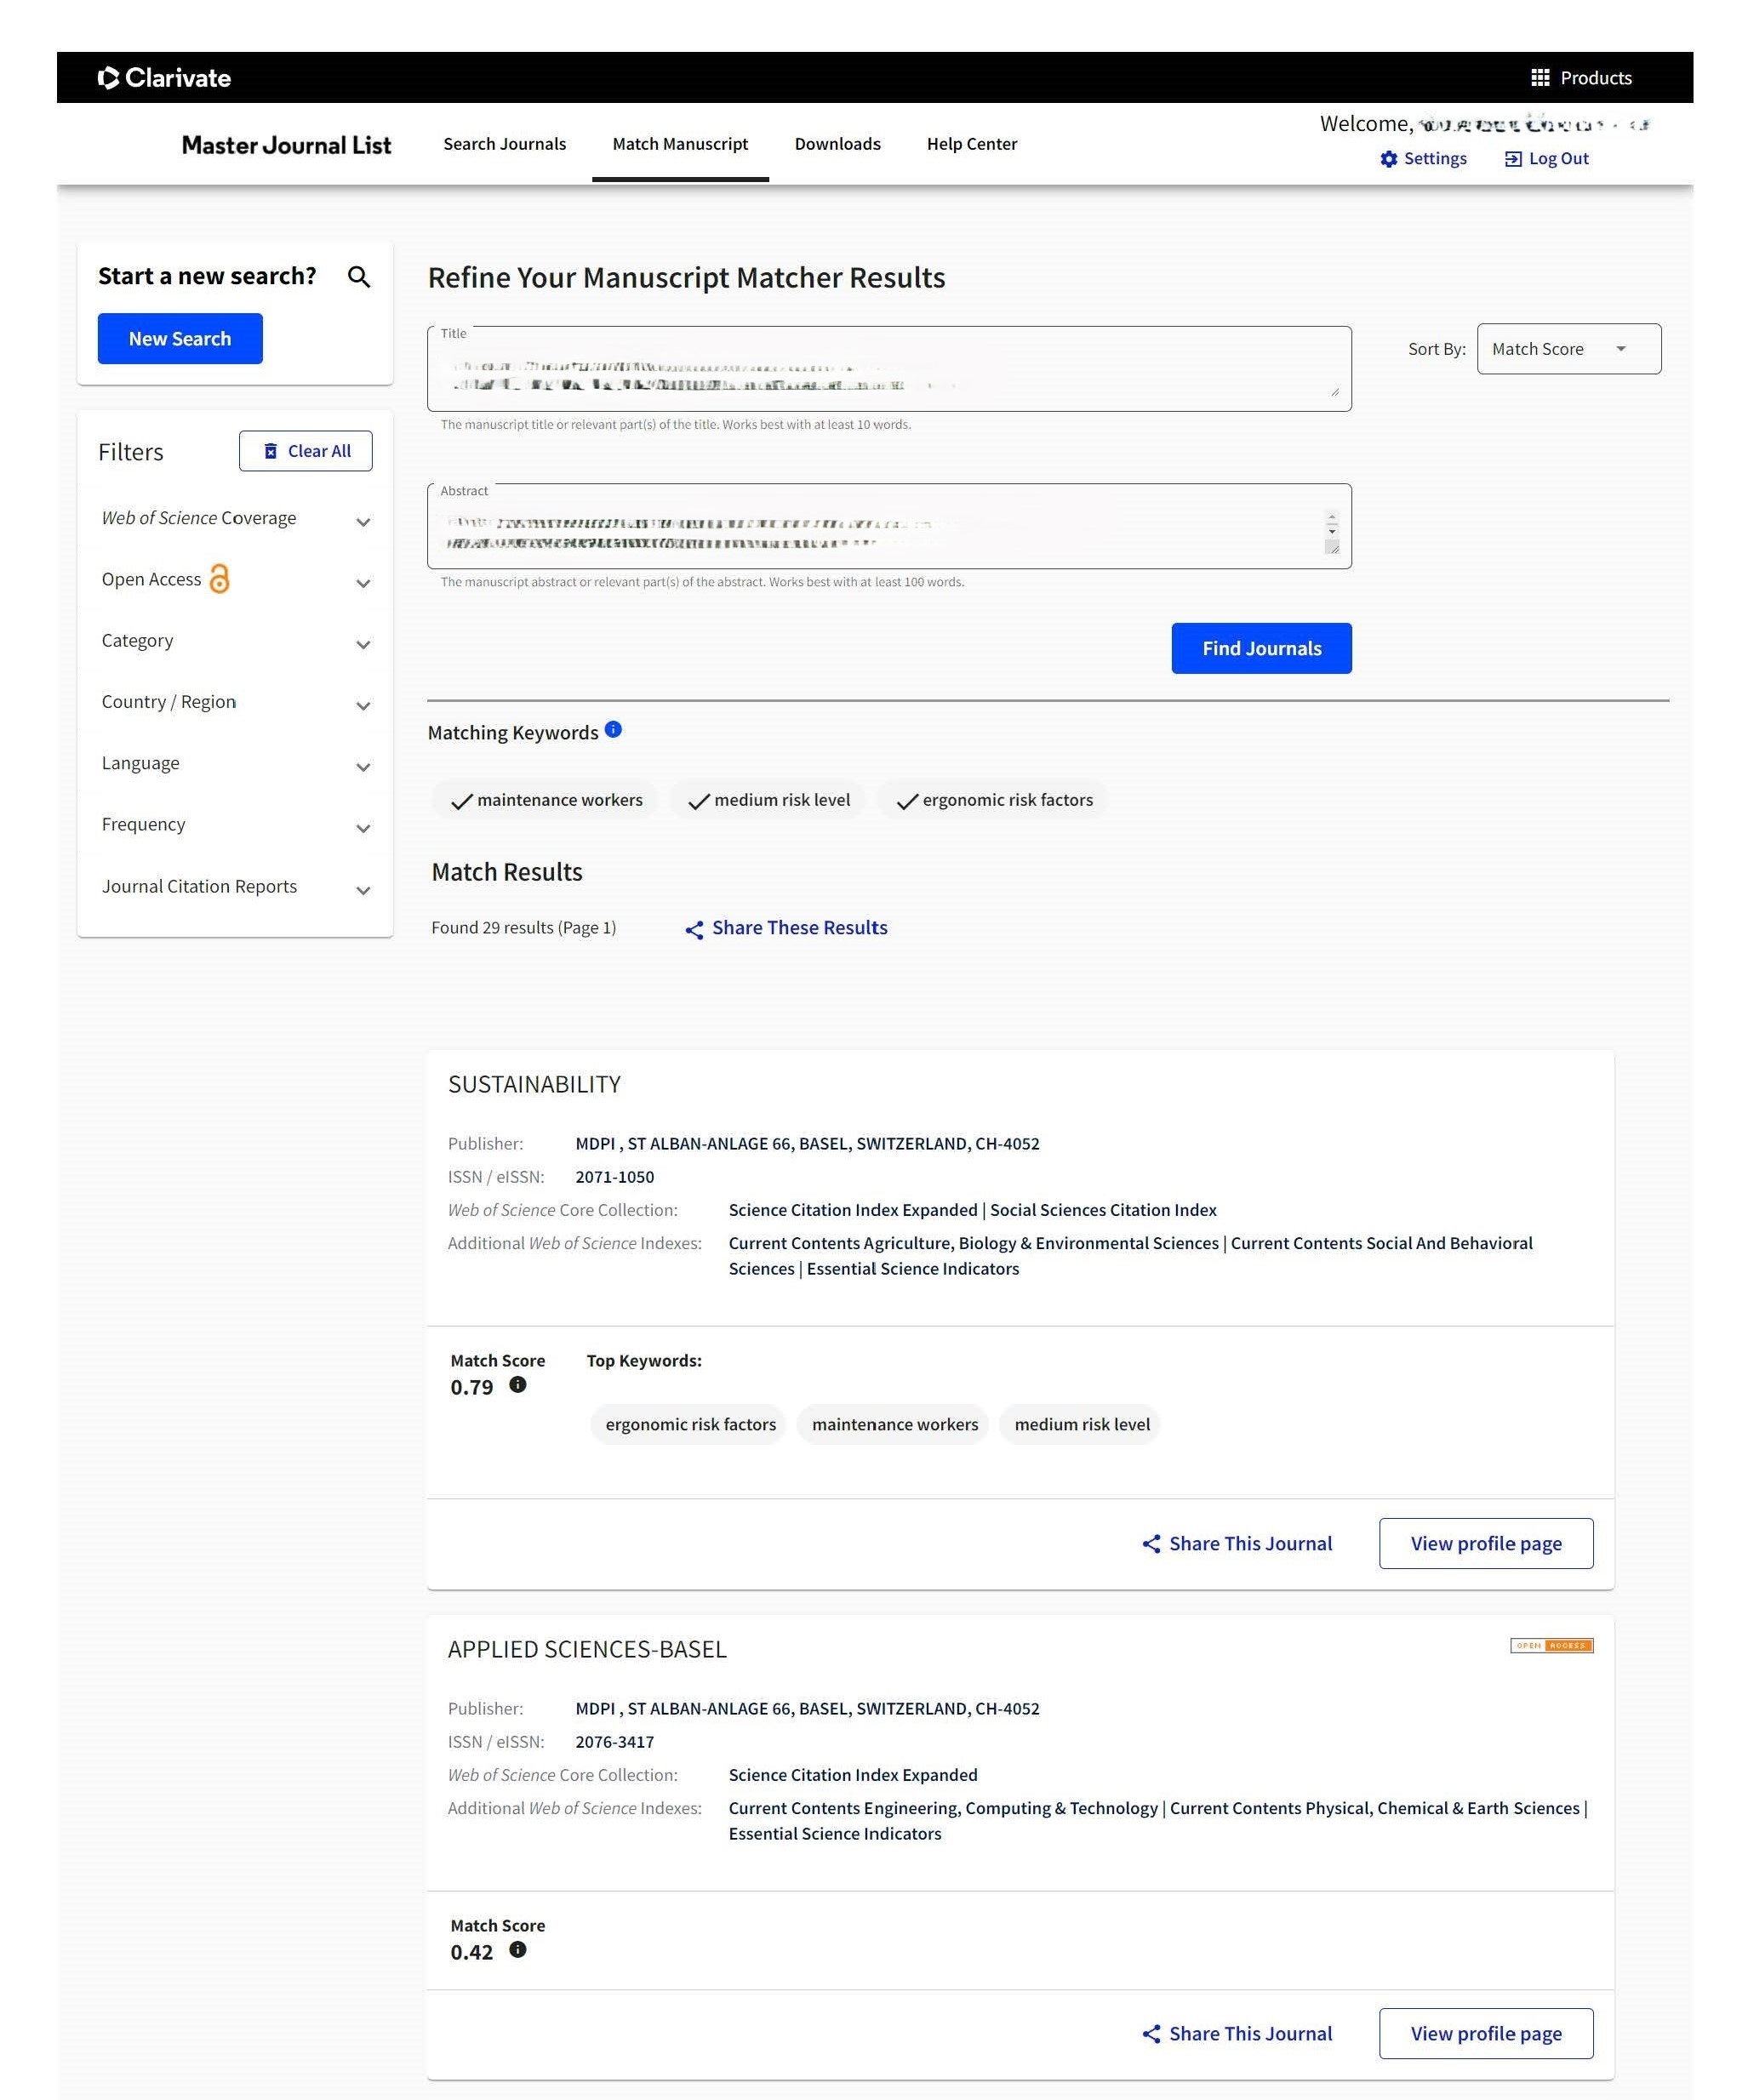Click into the Title text field
1748x2100 pixels.
(889, 370)
